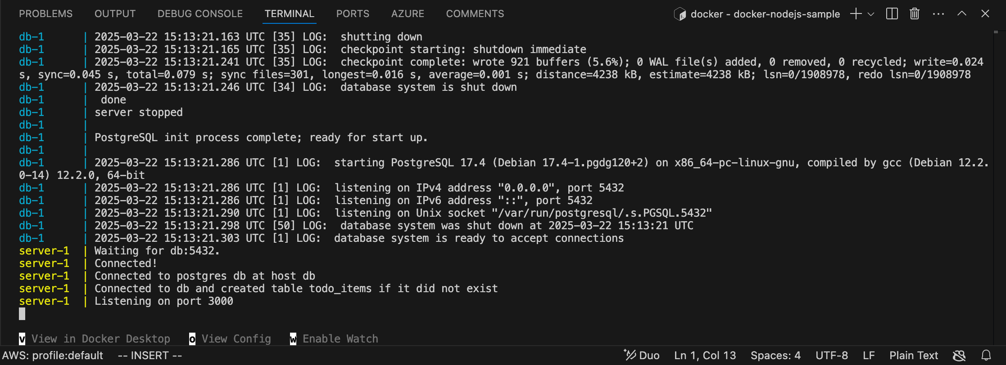
Task: Kill terminal using the trash icon
Action: [x=914, y=14]
